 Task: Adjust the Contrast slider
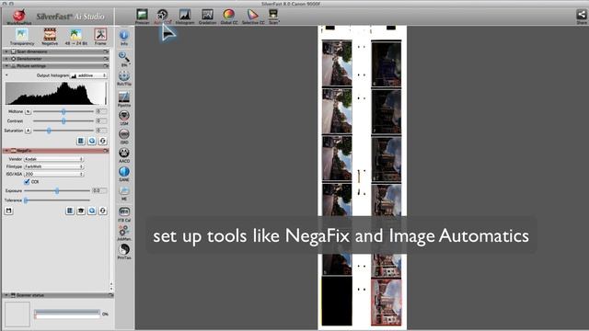(64, 120)
